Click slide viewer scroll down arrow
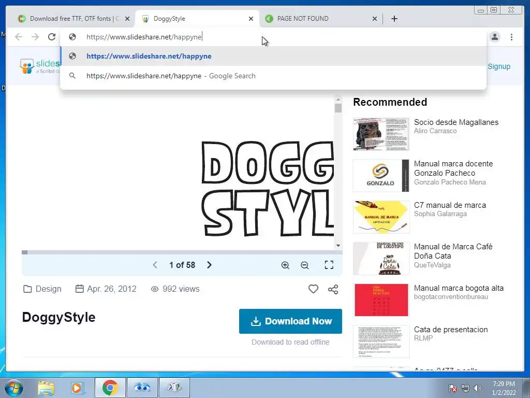The height and width of the screenshot is (398, 530). click(x=338, y=246)
